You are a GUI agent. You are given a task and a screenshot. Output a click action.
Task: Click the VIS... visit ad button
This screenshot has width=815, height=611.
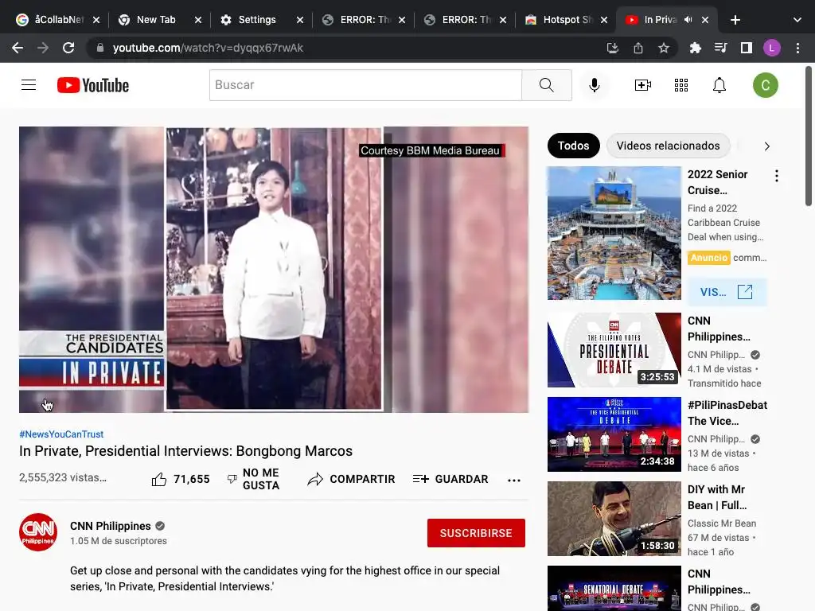point(727,292)
